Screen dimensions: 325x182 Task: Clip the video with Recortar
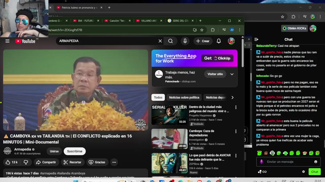tap(73, 162)
